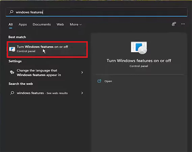The height and width of the screenshot is (152, 192).
Task: Open the feedback/share people icon
Action: 174,24
